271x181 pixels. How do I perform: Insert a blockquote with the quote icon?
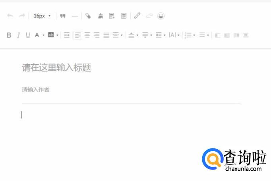63,16
